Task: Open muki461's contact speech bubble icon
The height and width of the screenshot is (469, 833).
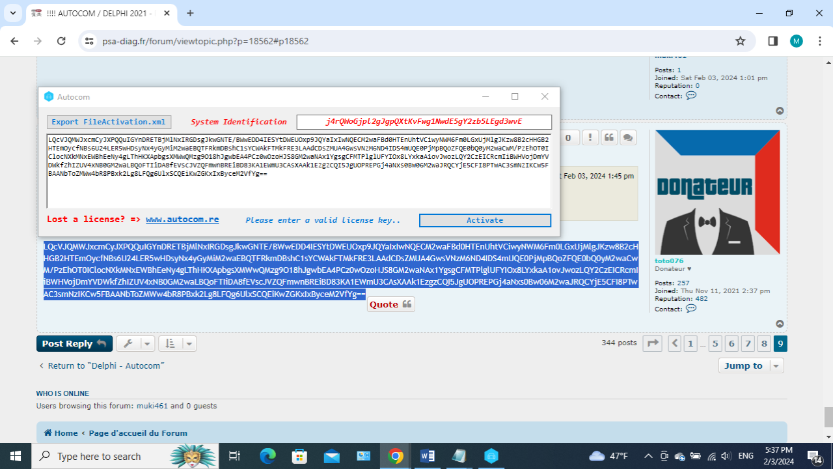Action: pos(691,96)
